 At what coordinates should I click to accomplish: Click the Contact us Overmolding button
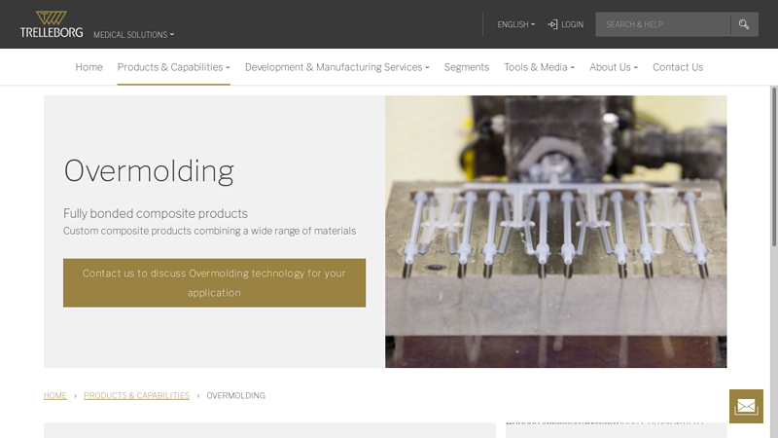pos(214,283)
